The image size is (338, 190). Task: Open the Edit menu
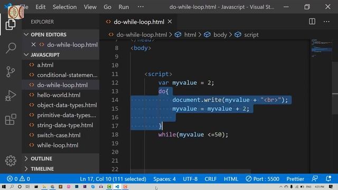40,7
